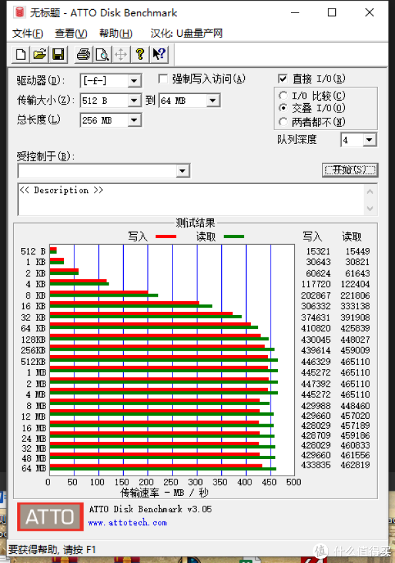Image resolution: width=395 pixels, height=563 pixels.
Task: Click the 开始(S) start button
Action: tap(350, 170)
